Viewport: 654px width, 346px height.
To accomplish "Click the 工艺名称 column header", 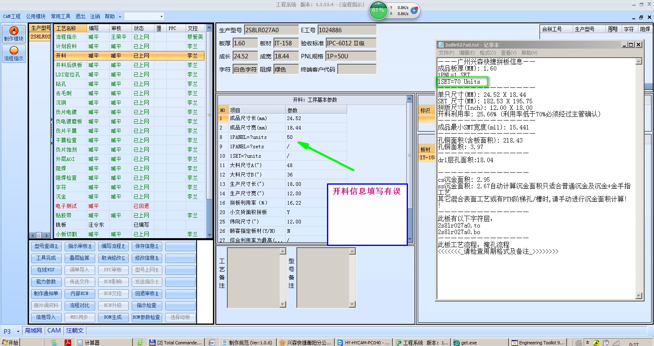I will click(x=70, y=28).
